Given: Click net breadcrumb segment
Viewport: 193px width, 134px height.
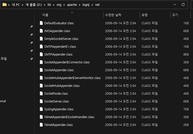Looking at the screenshot, I should click(x=97, y=5).
